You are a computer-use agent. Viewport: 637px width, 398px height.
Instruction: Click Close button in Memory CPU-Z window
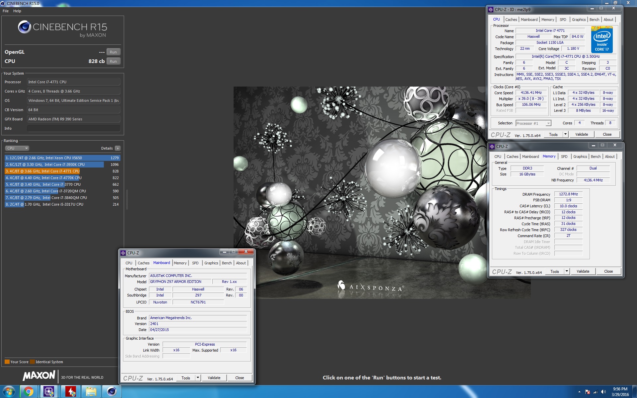pos(608,271)
